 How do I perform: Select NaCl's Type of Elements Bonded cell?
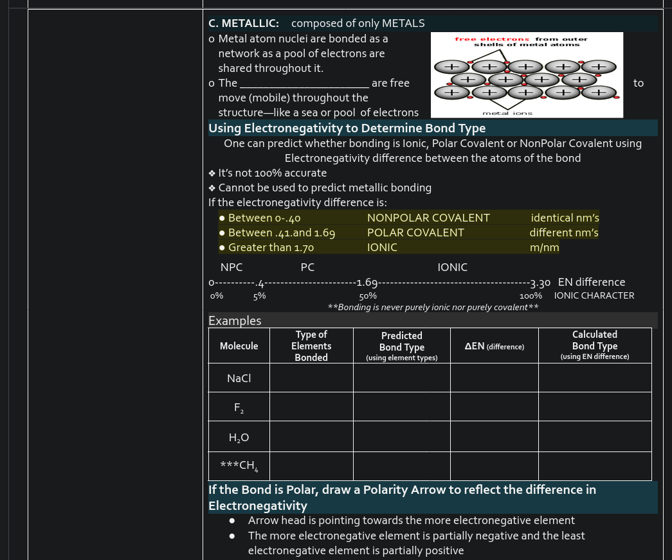point(311,378)
